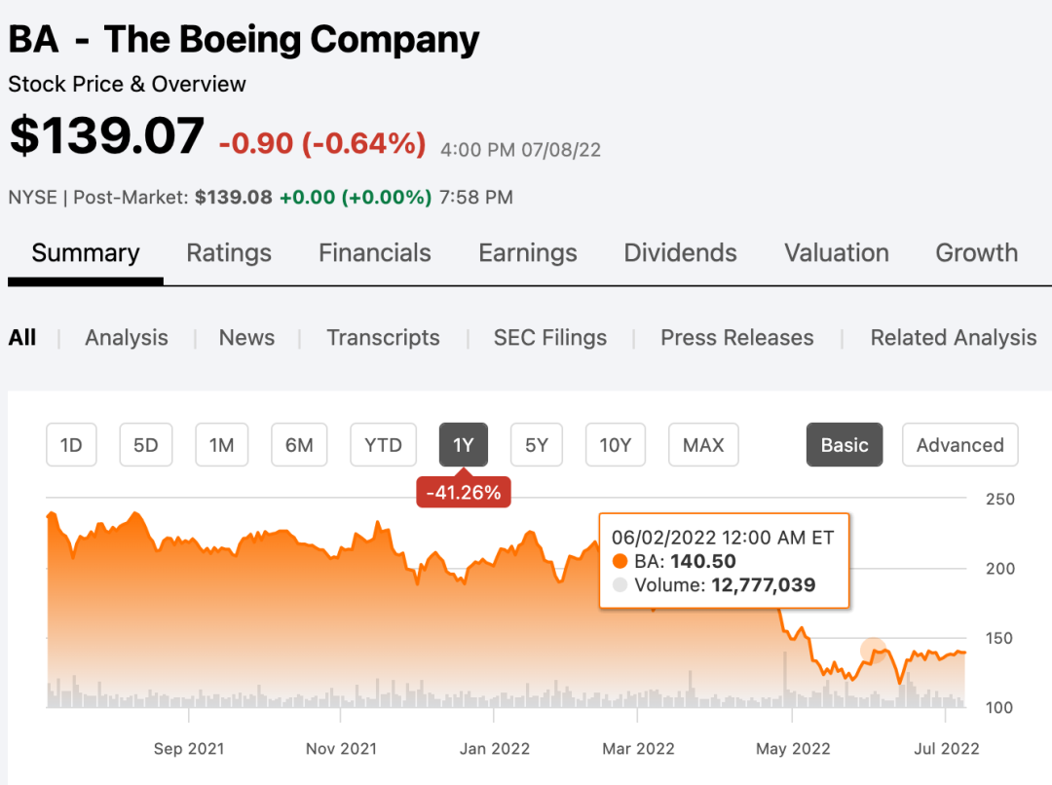Switch to Advanced chart mode

point(960,445)
